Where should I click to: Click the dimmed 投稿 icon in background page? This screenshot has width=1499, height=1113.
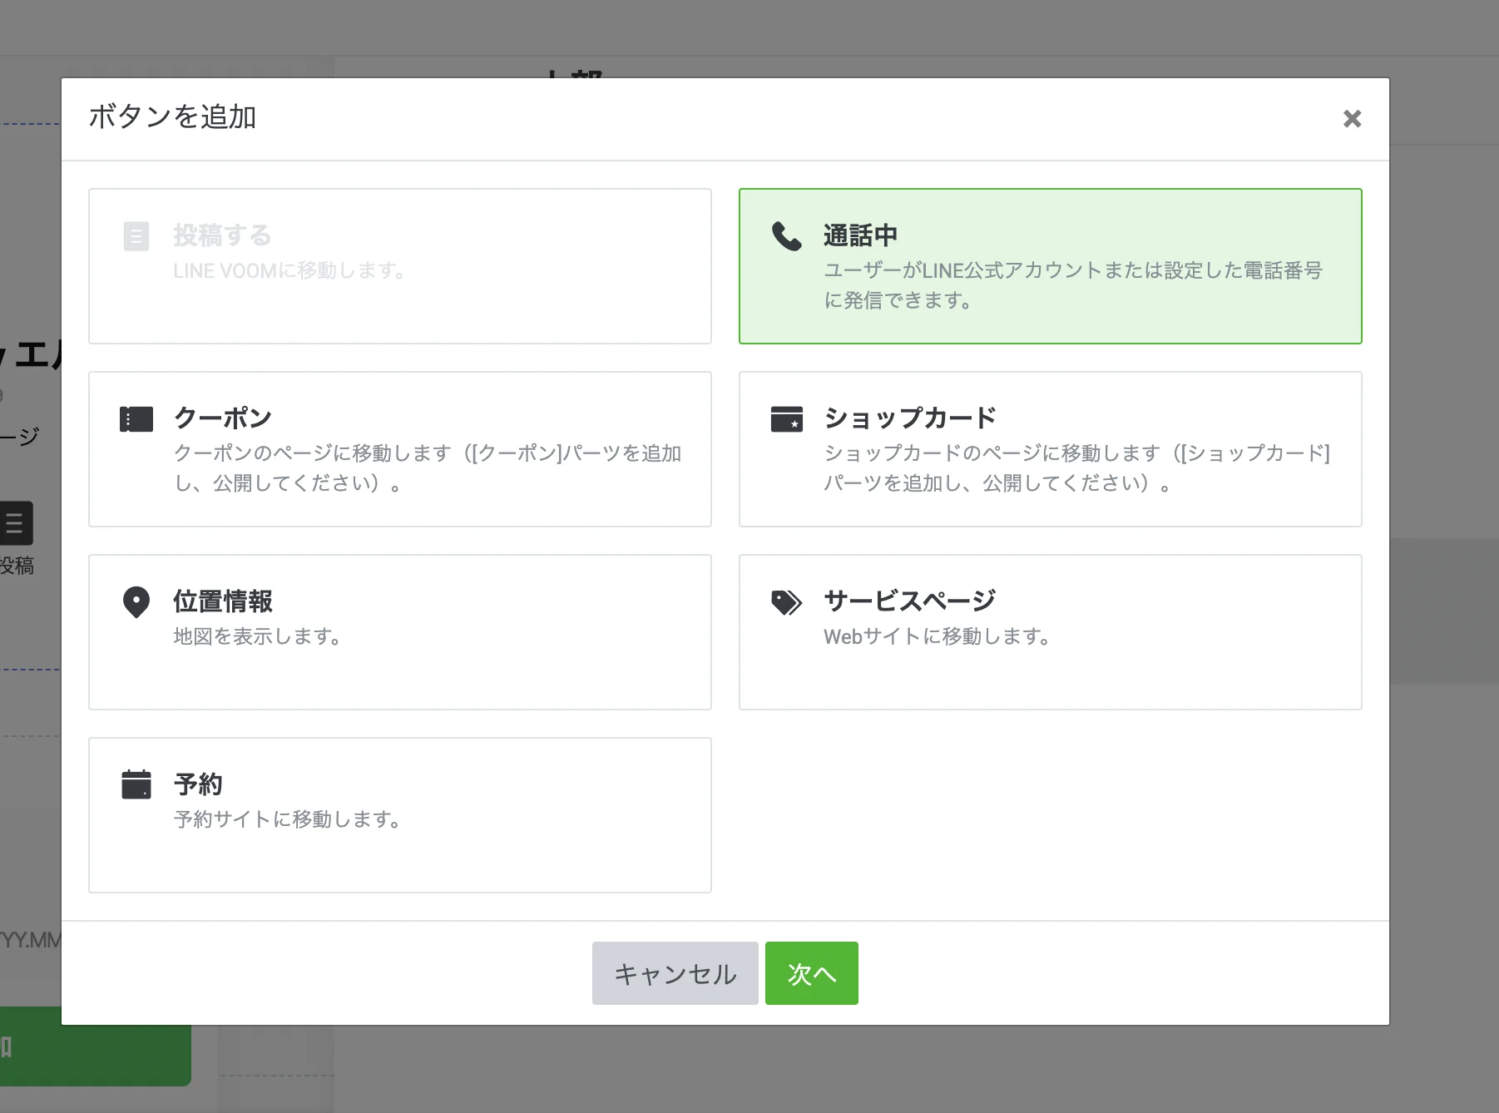click(16, 523)
